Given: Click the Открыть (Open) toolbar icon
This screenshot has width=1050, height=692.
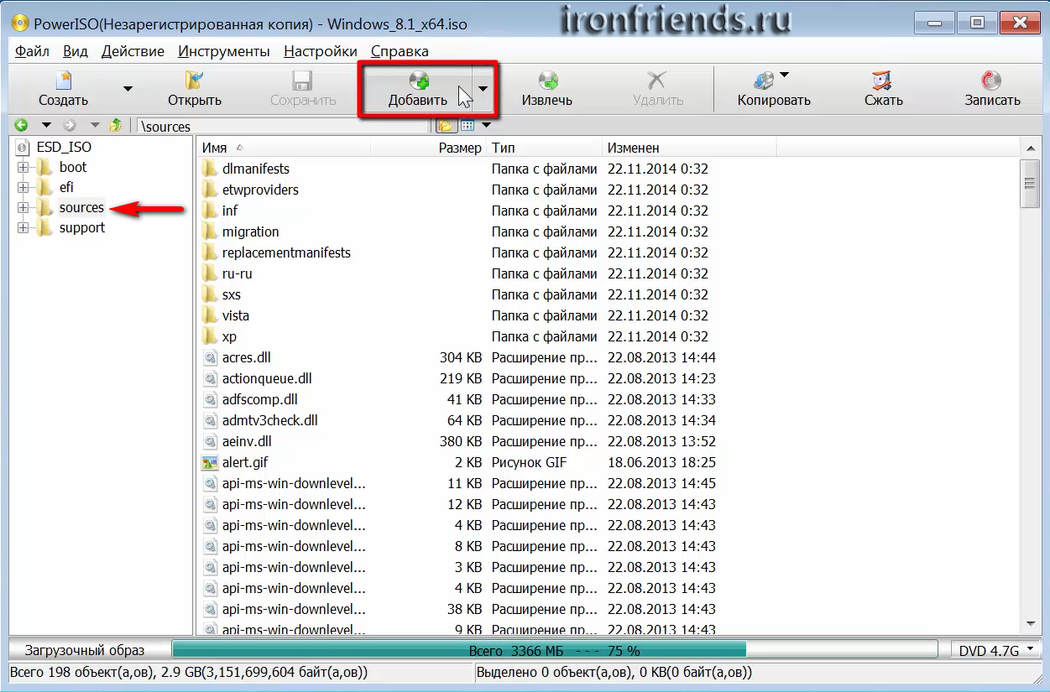Looking at the screenshot, I should (194, 81).
